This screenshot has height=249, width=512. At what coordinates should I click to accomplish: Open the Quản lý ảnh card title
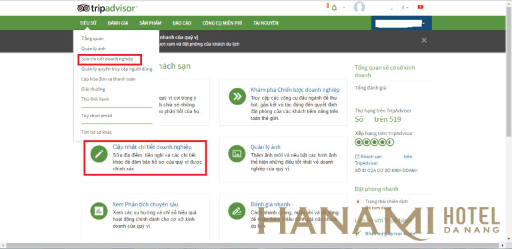265,147
